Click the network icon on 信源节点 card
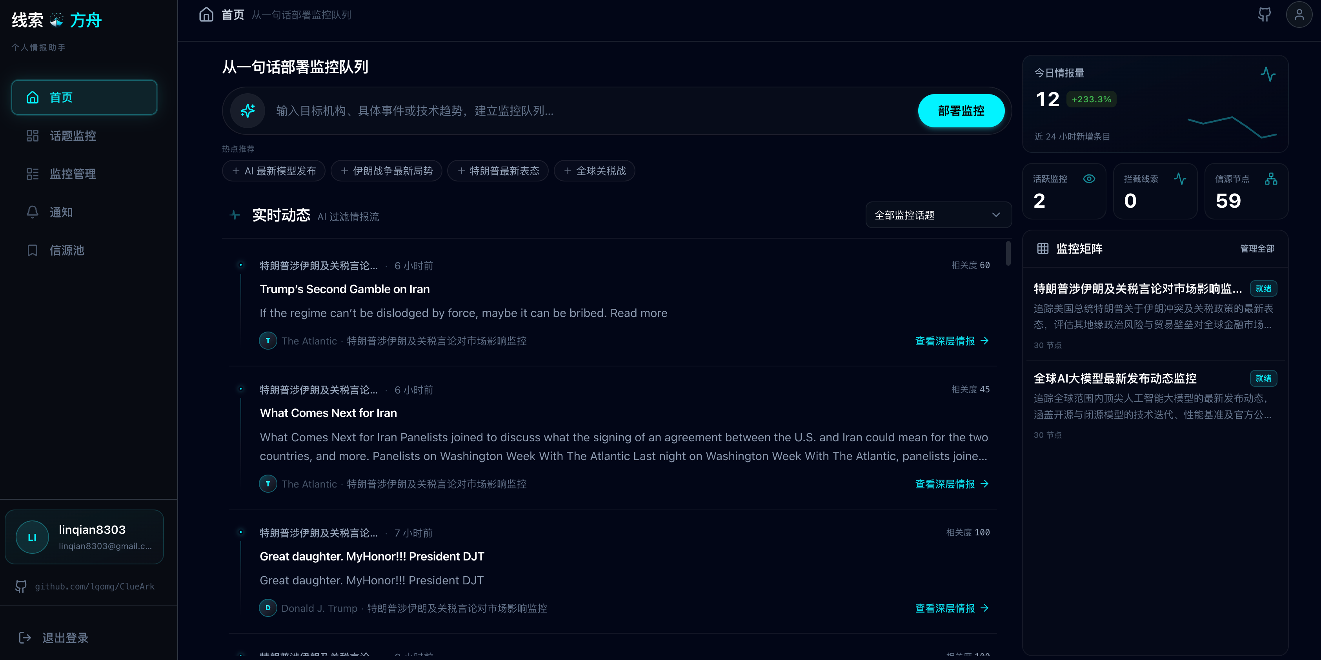1321x660 pixels. click(1271, 179)
